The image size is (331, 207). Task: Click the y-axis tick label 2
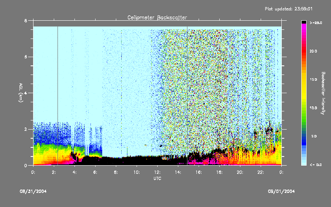26,129
